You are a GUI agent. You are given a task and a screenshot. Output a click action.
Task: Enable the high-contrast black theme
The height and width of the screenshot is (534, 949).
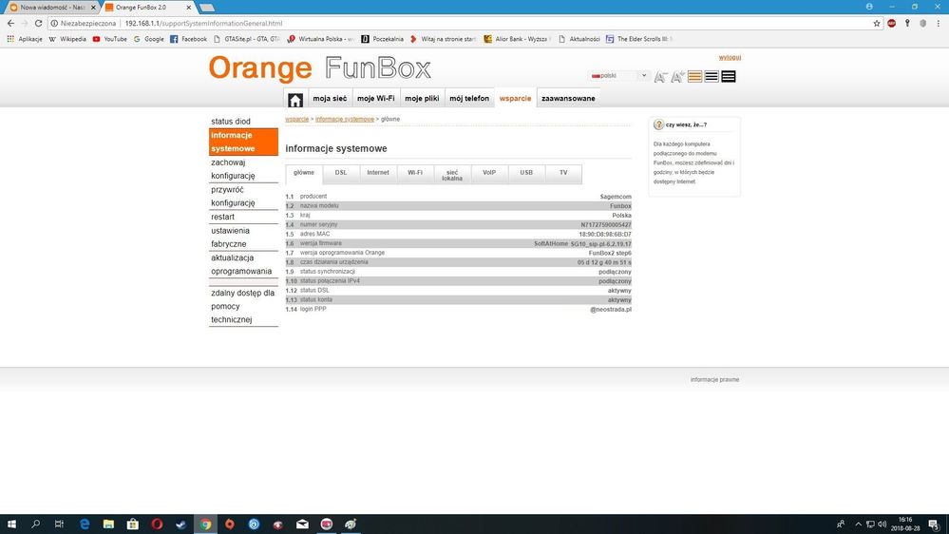pyautogui.click(x=729, y=76)
